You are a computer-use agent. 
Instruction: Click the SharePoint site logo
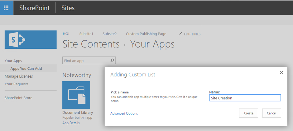(x=31, y=39)
